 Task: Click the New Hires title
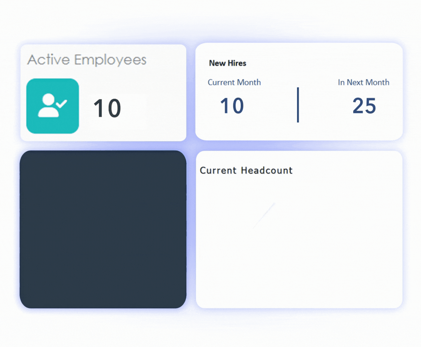tap(228, 63)
